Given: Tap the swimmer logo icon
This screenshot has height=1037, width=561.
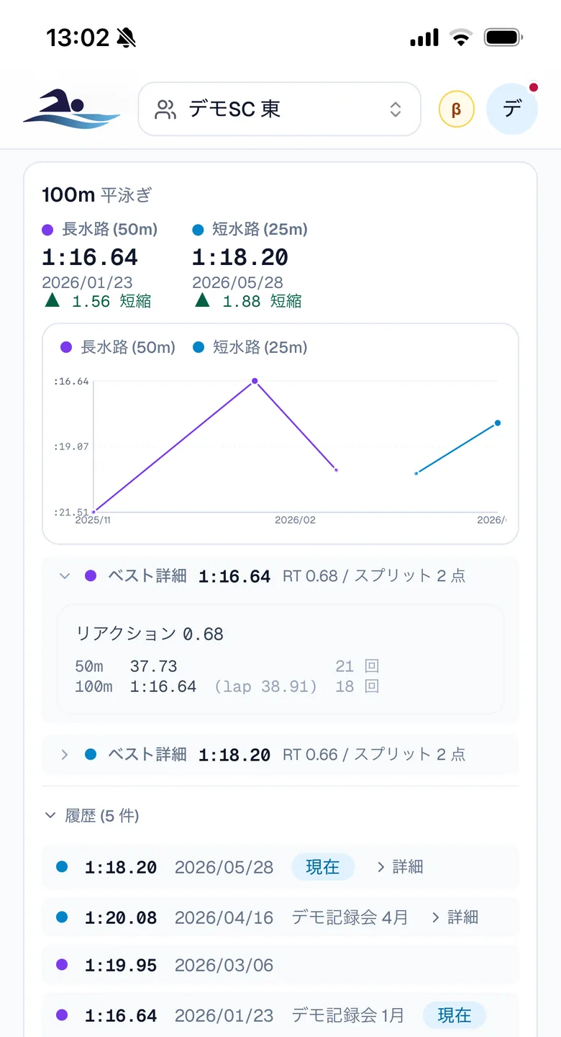Looking at the screenshot, I should point(71,109).
